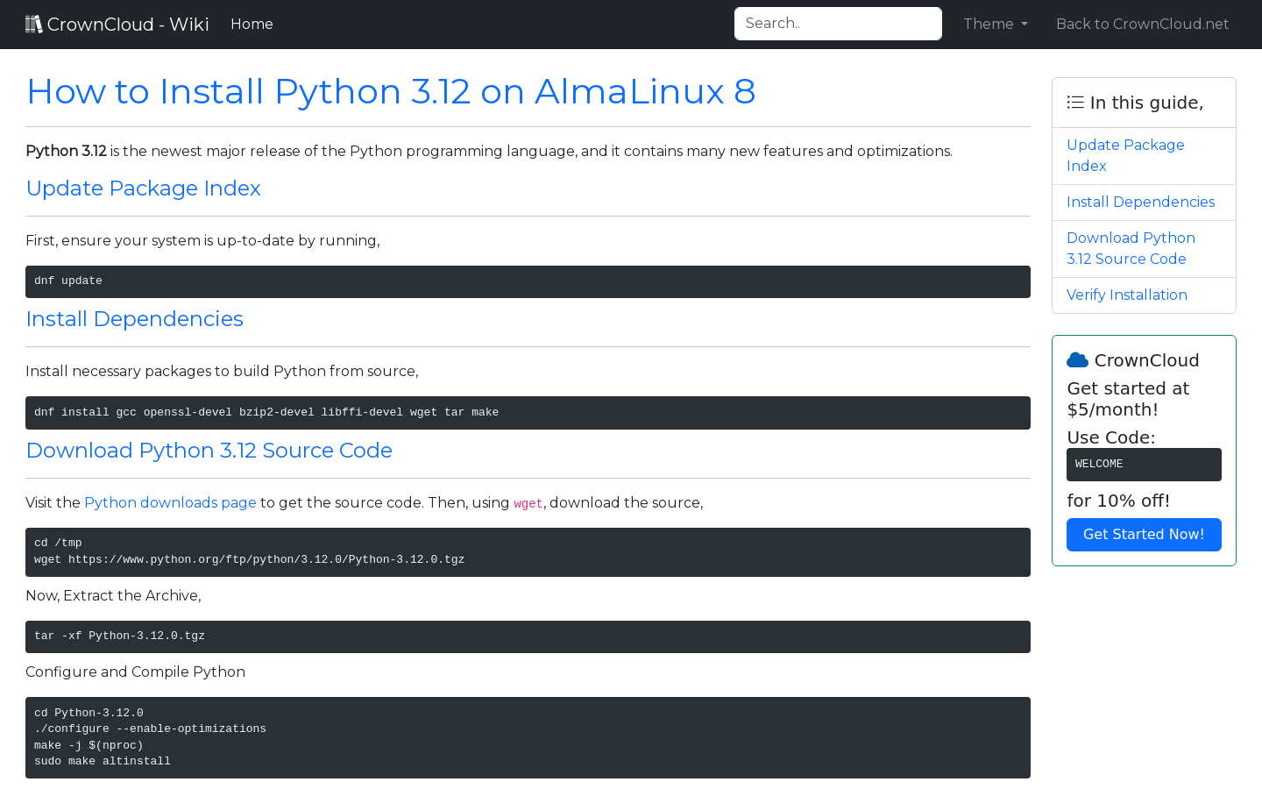
Task: Click the list icon next to "In this guide,"
Action: [1074, 102]
